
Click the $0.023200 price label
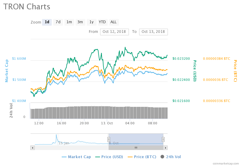point(181,59)
